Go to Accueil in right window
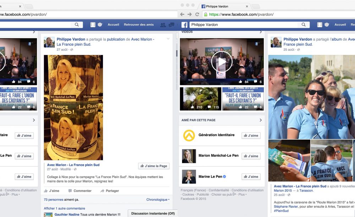The width and height of the screenshot is (355, 217). 340,24
